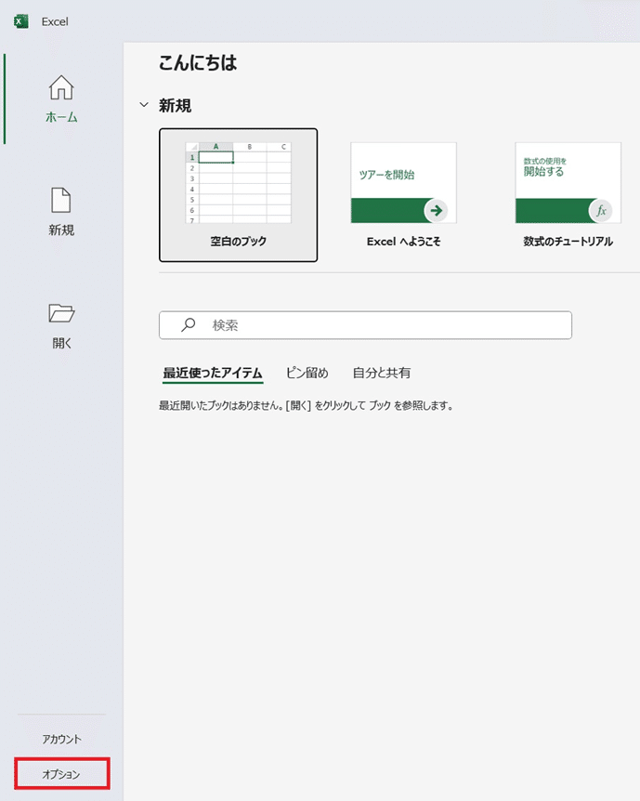The height and width of the screenshot is (801, 640).
Task: Open the 開く folder icon in sidebar
Action: (x=61, y=313)
